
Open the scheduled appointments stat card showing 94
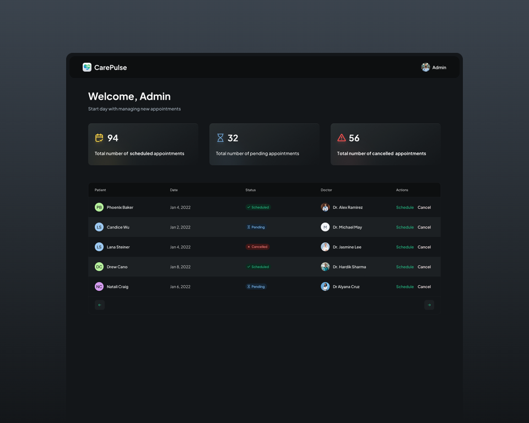[143, 144]
